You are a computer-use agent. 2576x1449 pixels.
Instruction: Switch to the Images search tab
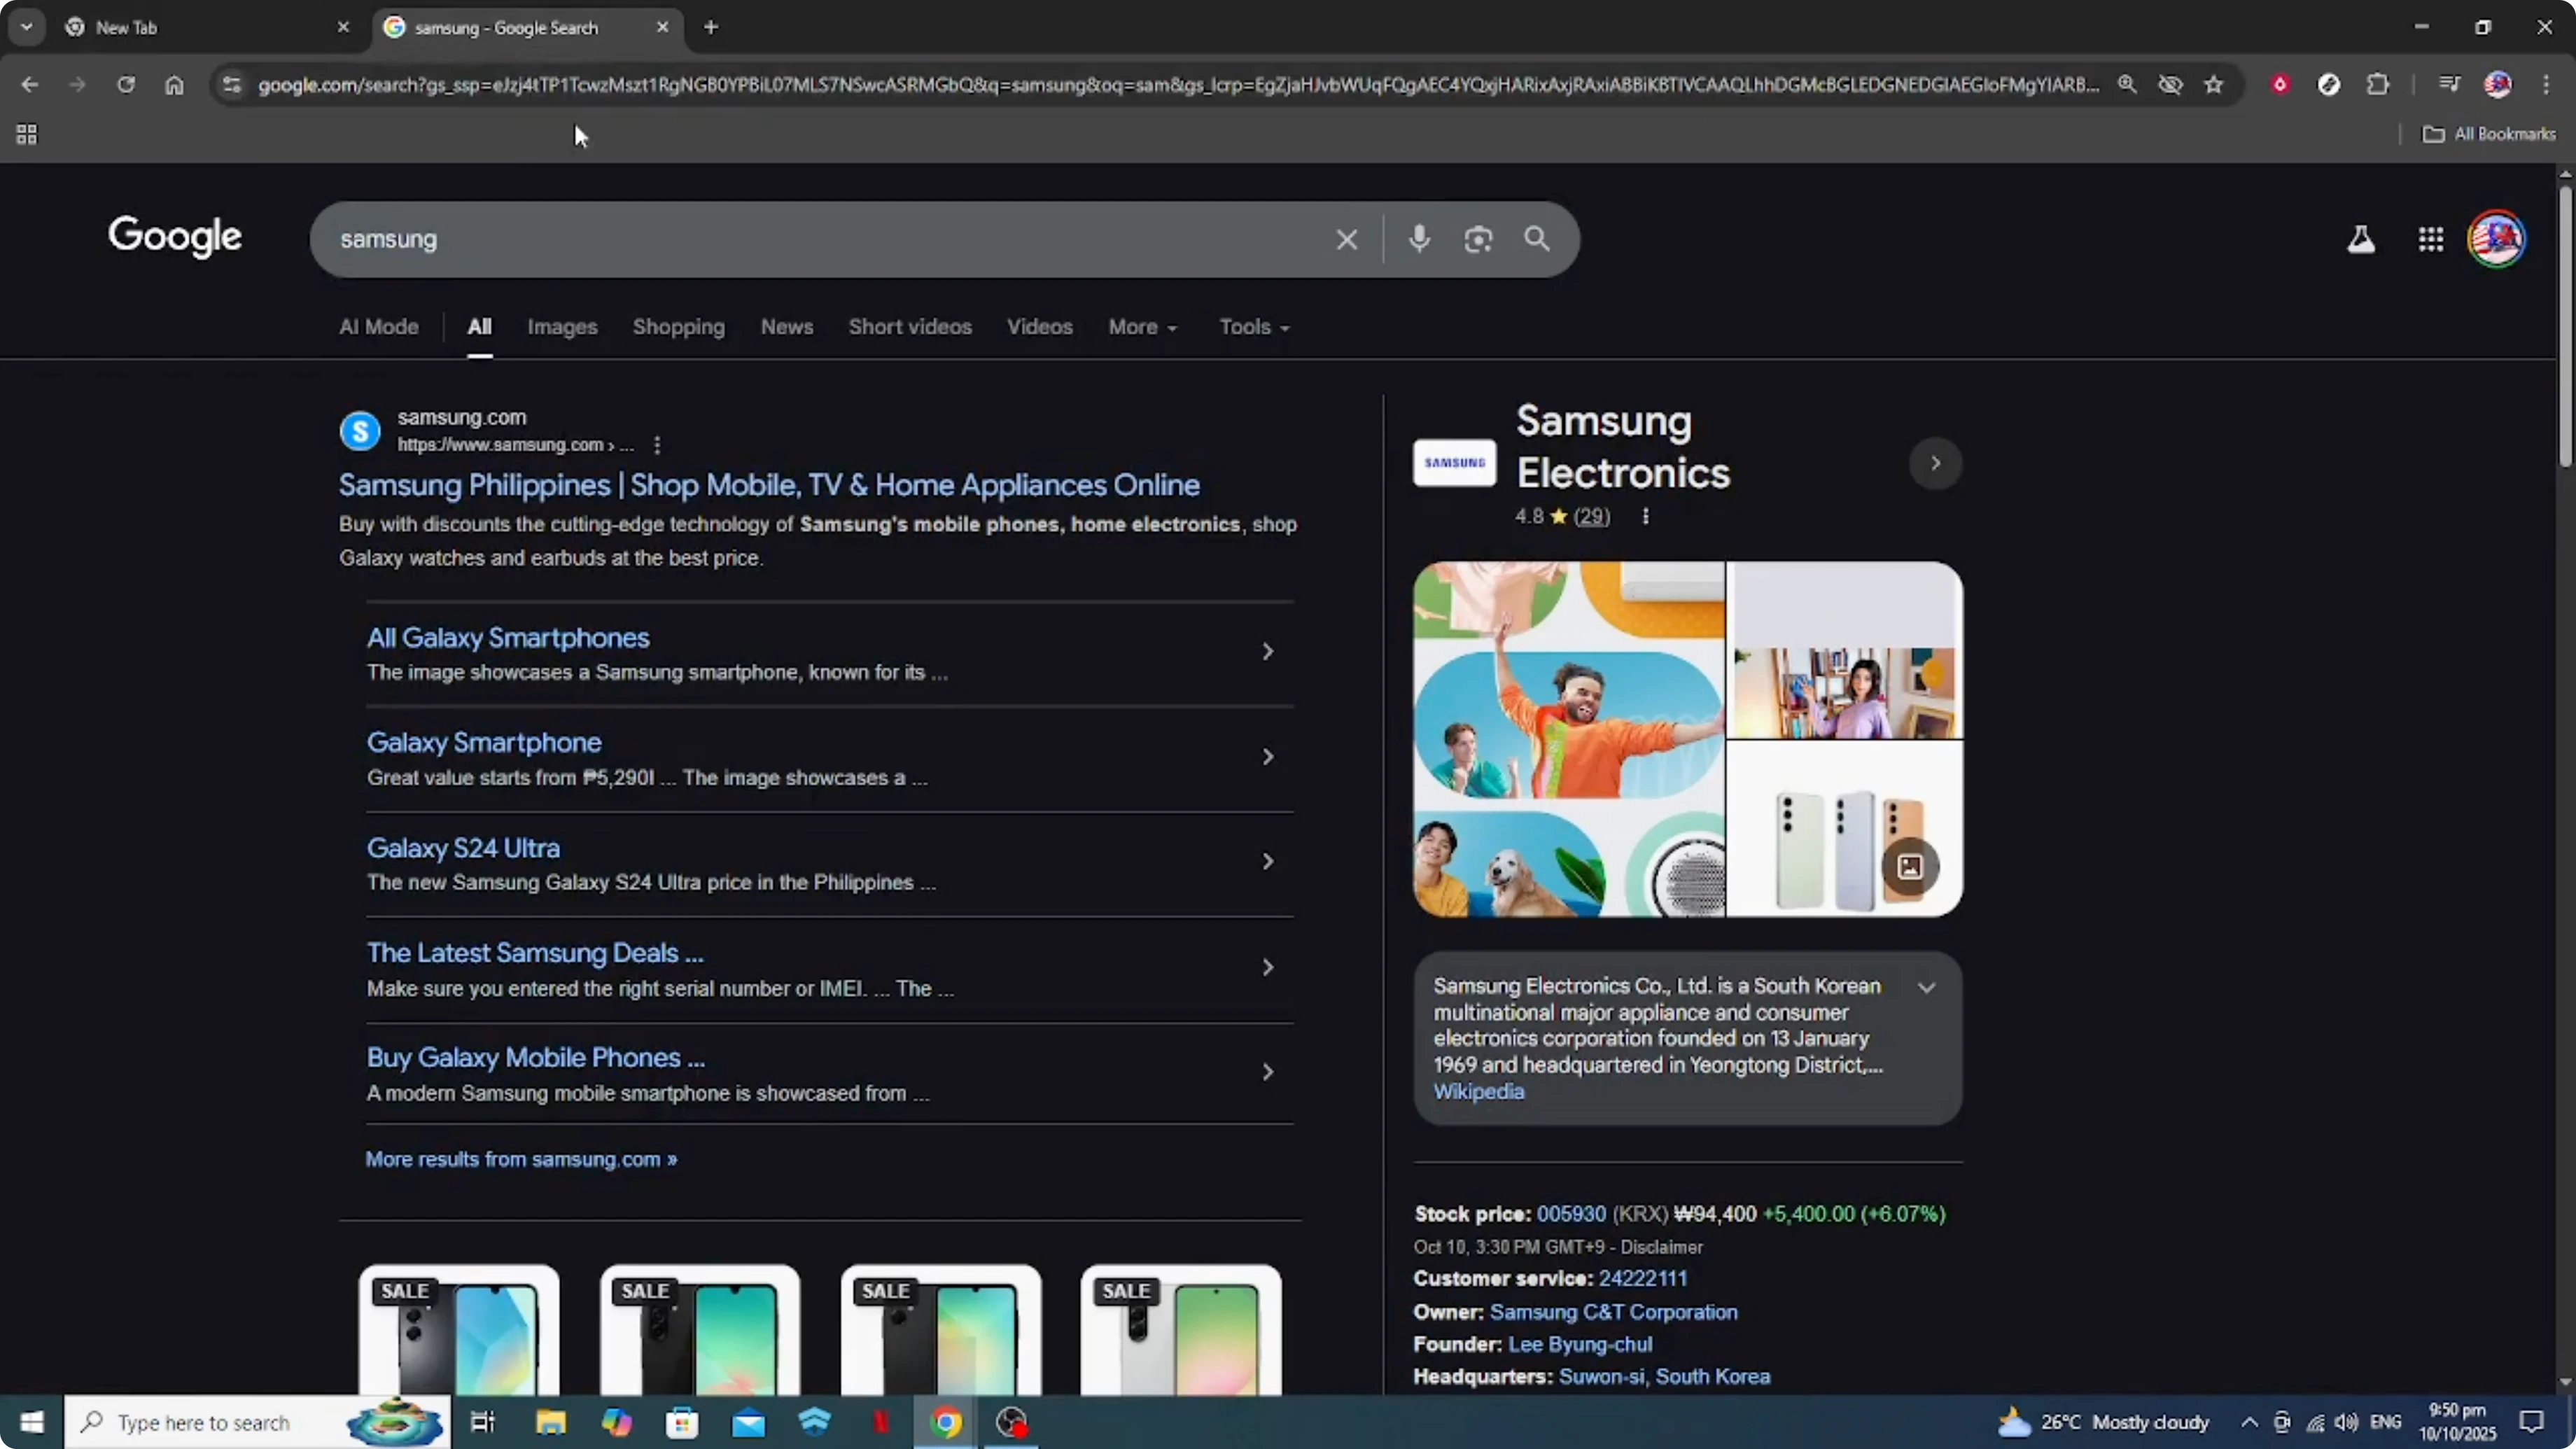(x=562, y=327)
